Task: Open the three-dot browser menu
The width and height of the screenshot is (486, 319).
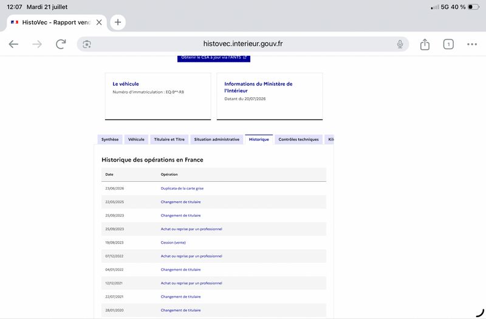Action: [x=472, y=44]
